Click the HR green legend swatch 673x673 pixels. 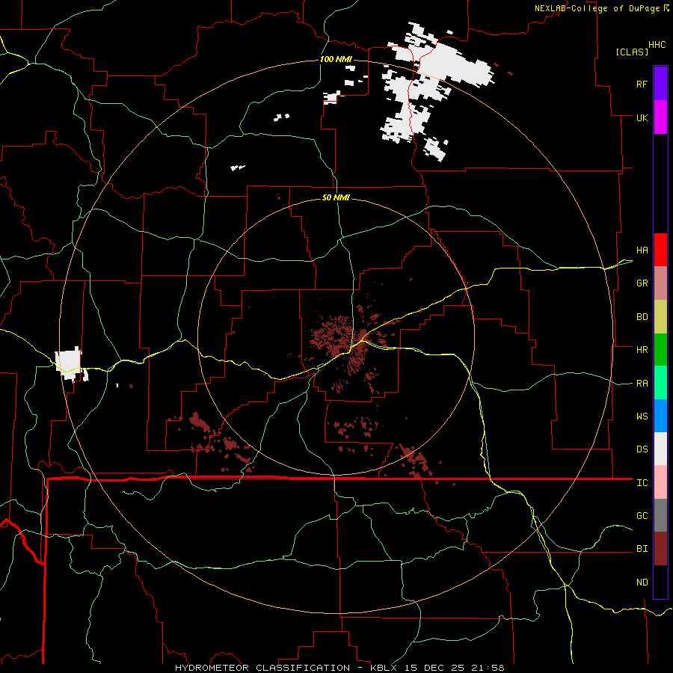[660, 350]
